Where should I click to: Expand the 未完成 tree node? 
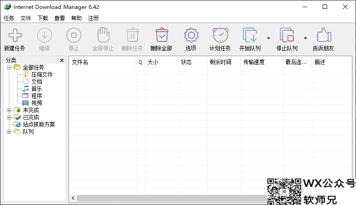[x=9, y=110]
